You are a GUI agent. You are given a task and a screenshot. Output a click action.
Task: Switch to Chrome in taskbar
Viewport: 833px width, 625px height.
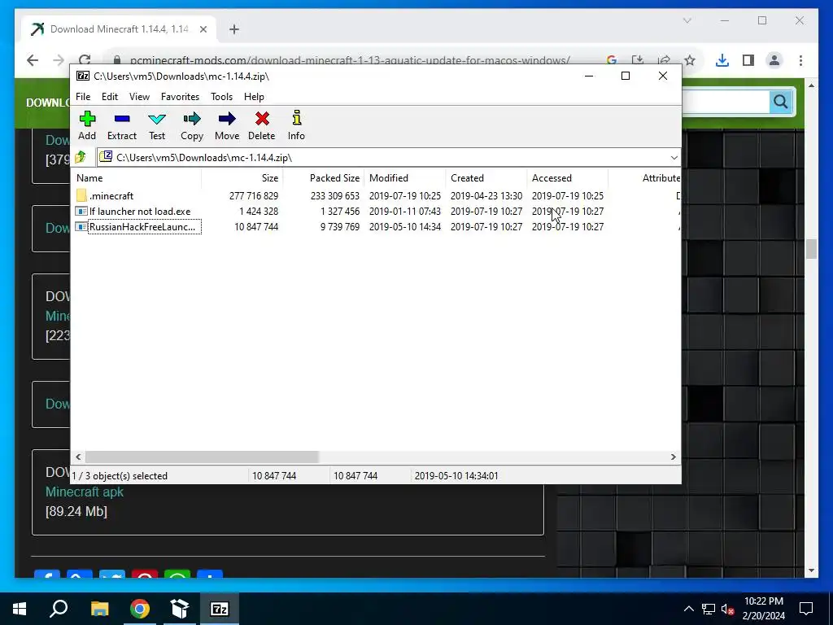(x=140, y=609)
